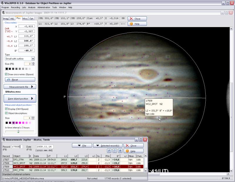Screen dimensions: 235x182
Task: Open the cross-wires Type dropdown
Action: pos(33,59)
